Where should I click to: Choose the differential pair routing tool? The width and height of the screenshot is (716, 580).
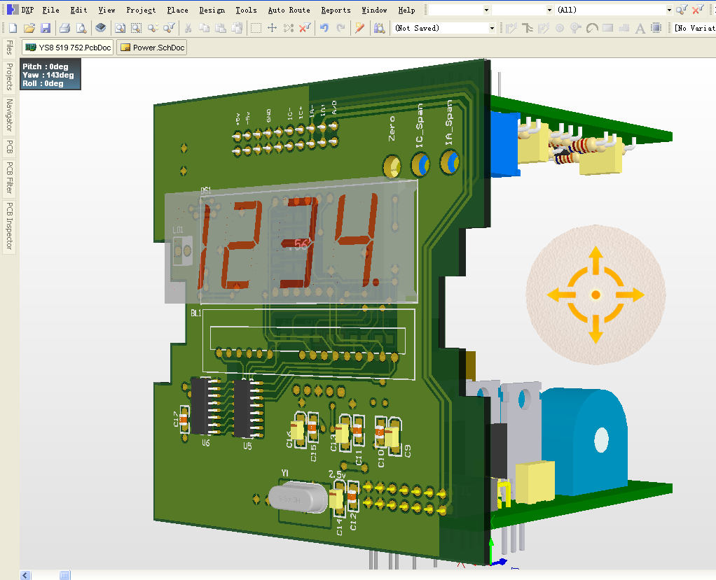[x=544, y=28]
